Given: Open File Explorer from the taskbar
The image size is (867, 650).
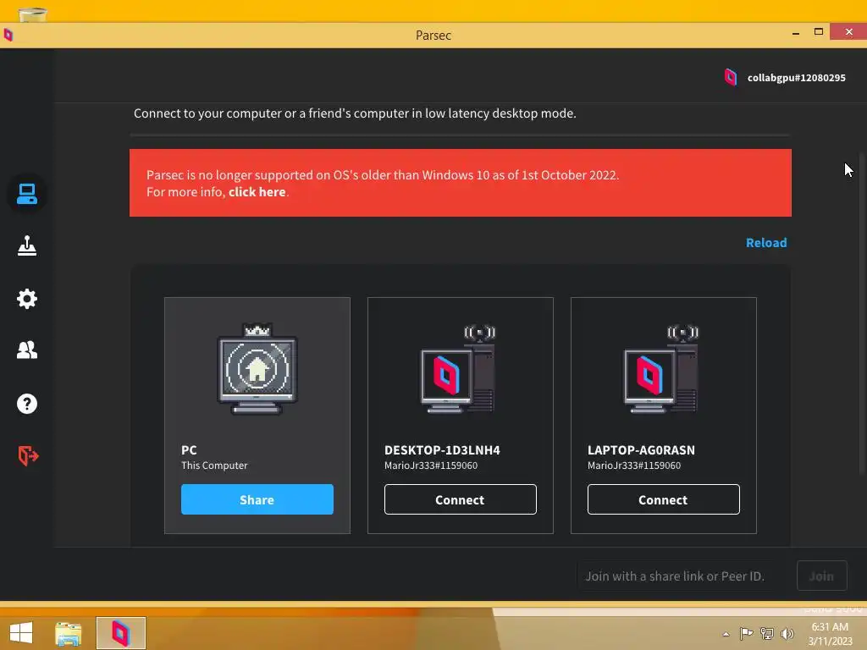Looking at the screenshot, I should tap(68, 633).
